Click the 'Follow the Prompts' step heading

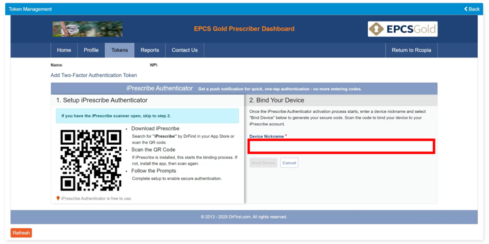pos(154,171)
